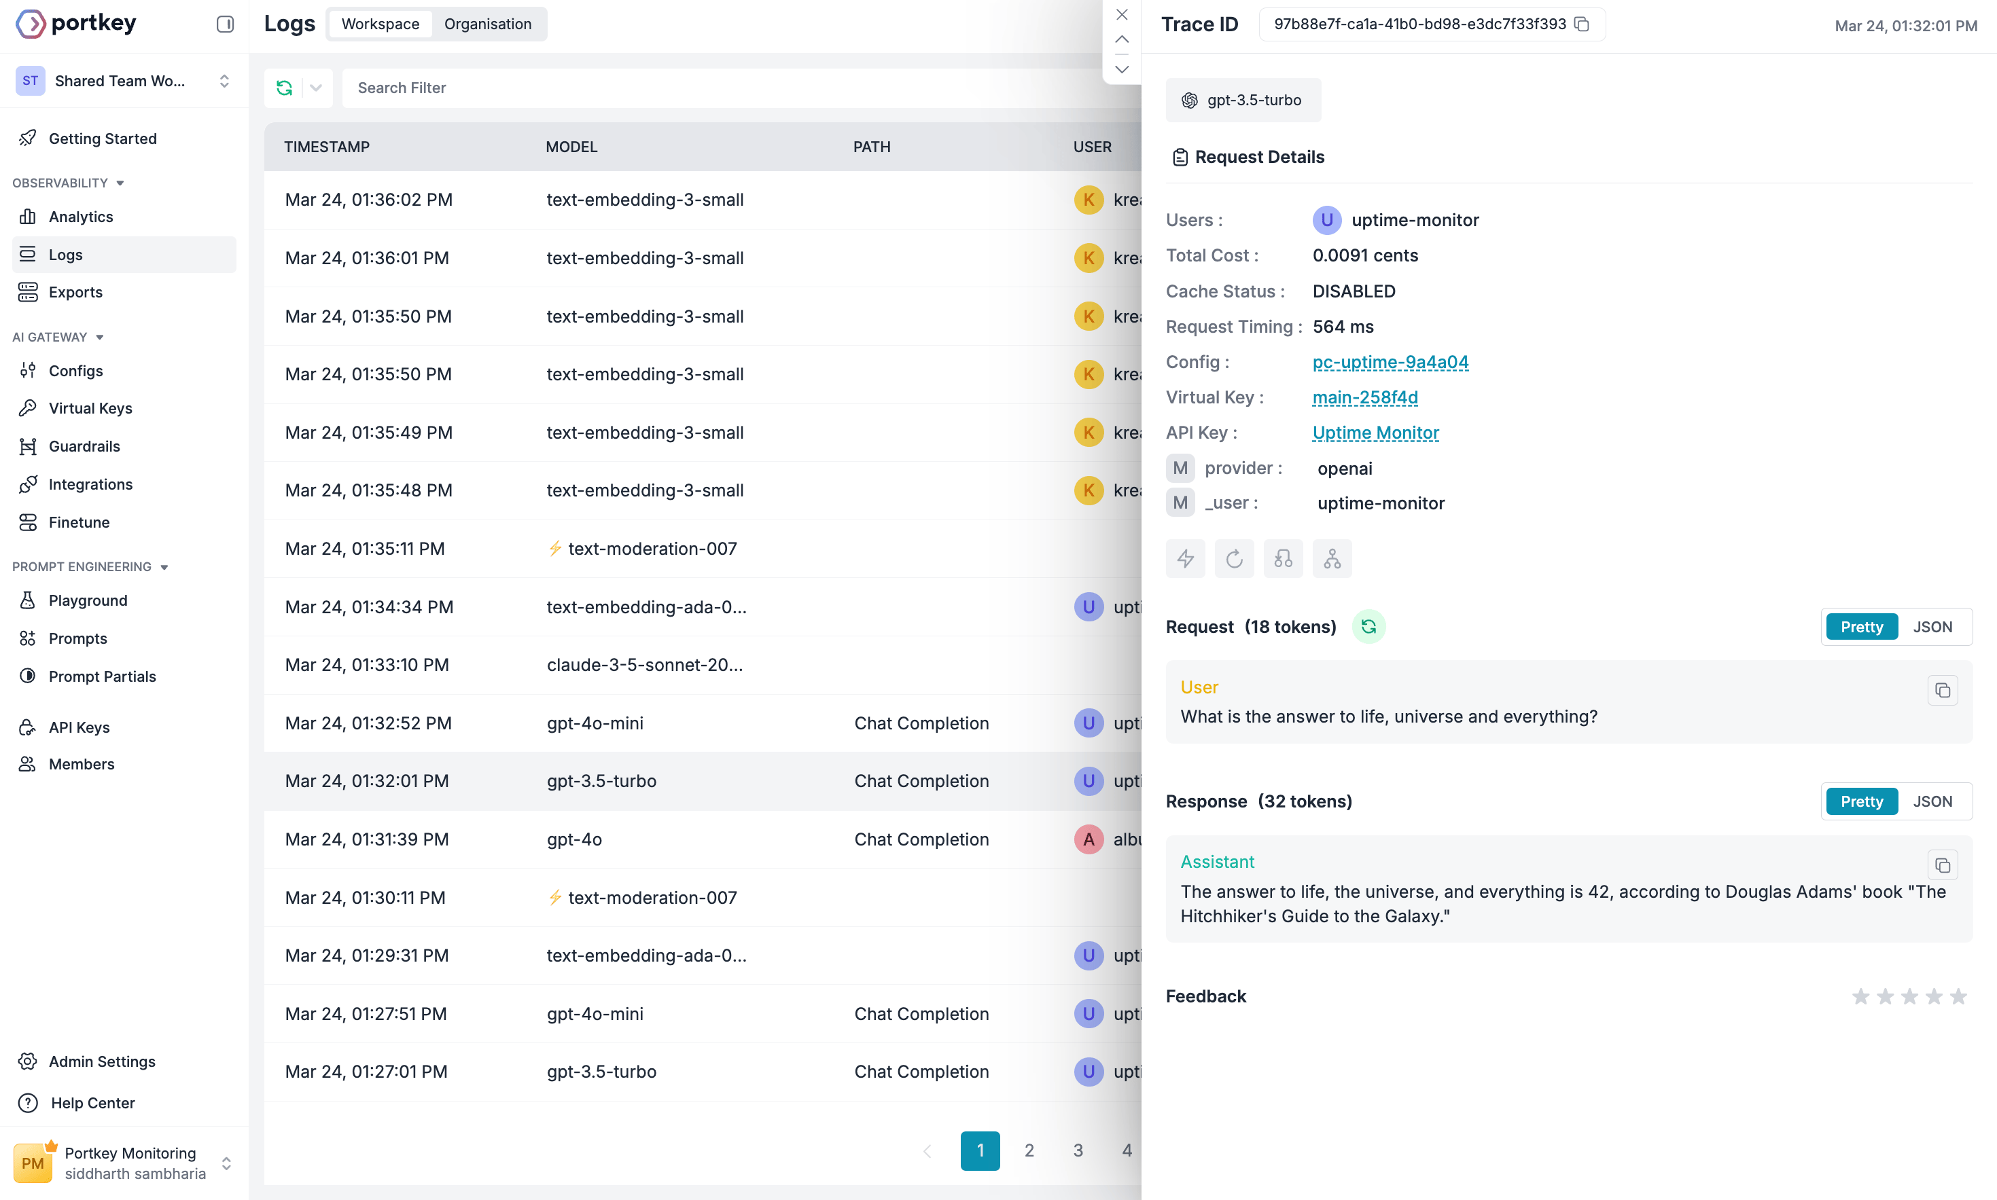Copy the User request message
1997x1200 pixels.
(x=1942, y=690)
